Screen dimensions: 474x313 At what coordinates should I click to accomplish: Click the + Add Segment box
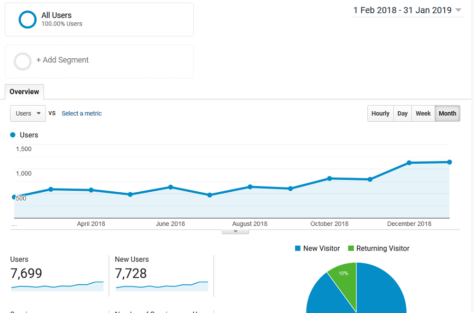point(99,62)
